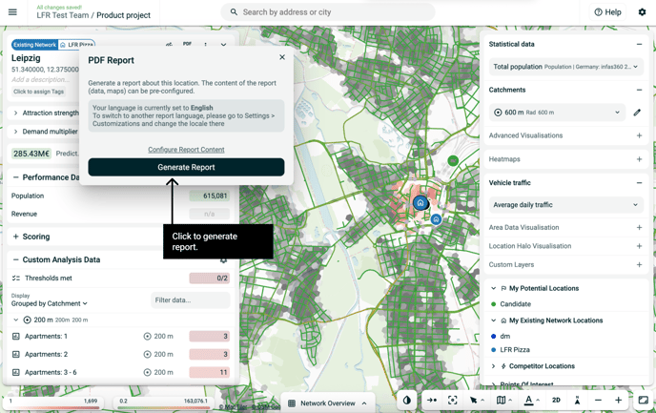Toggle fullscreen map view icon
Screen dimensions: 656x413
pos(644,400)
